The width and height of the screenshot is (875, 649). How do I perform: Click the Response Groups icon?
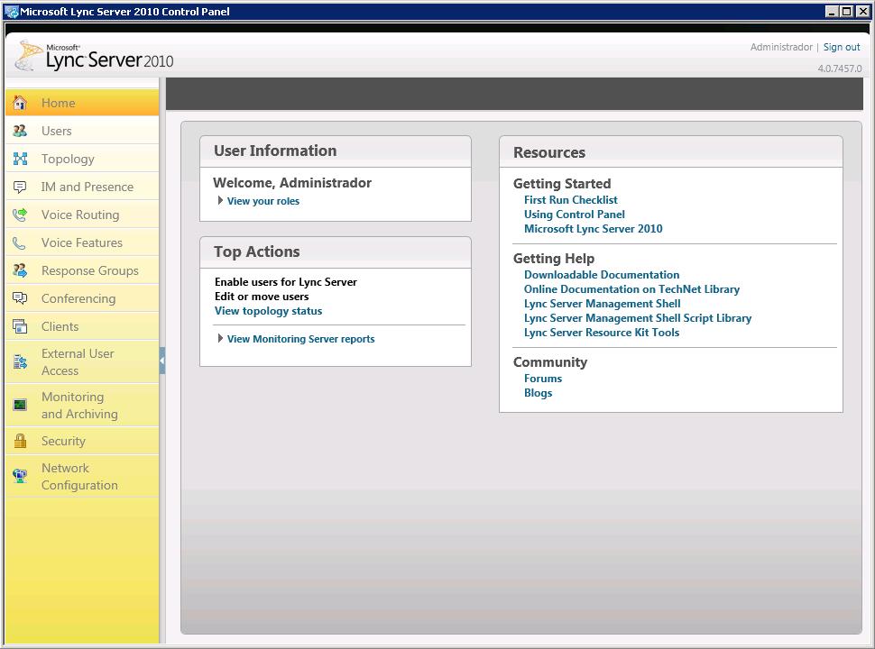coord(20,270)
